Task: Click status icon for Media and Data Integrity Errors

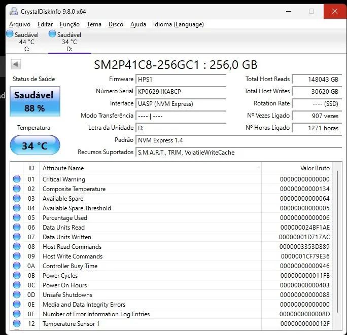Action: [17, 304]
